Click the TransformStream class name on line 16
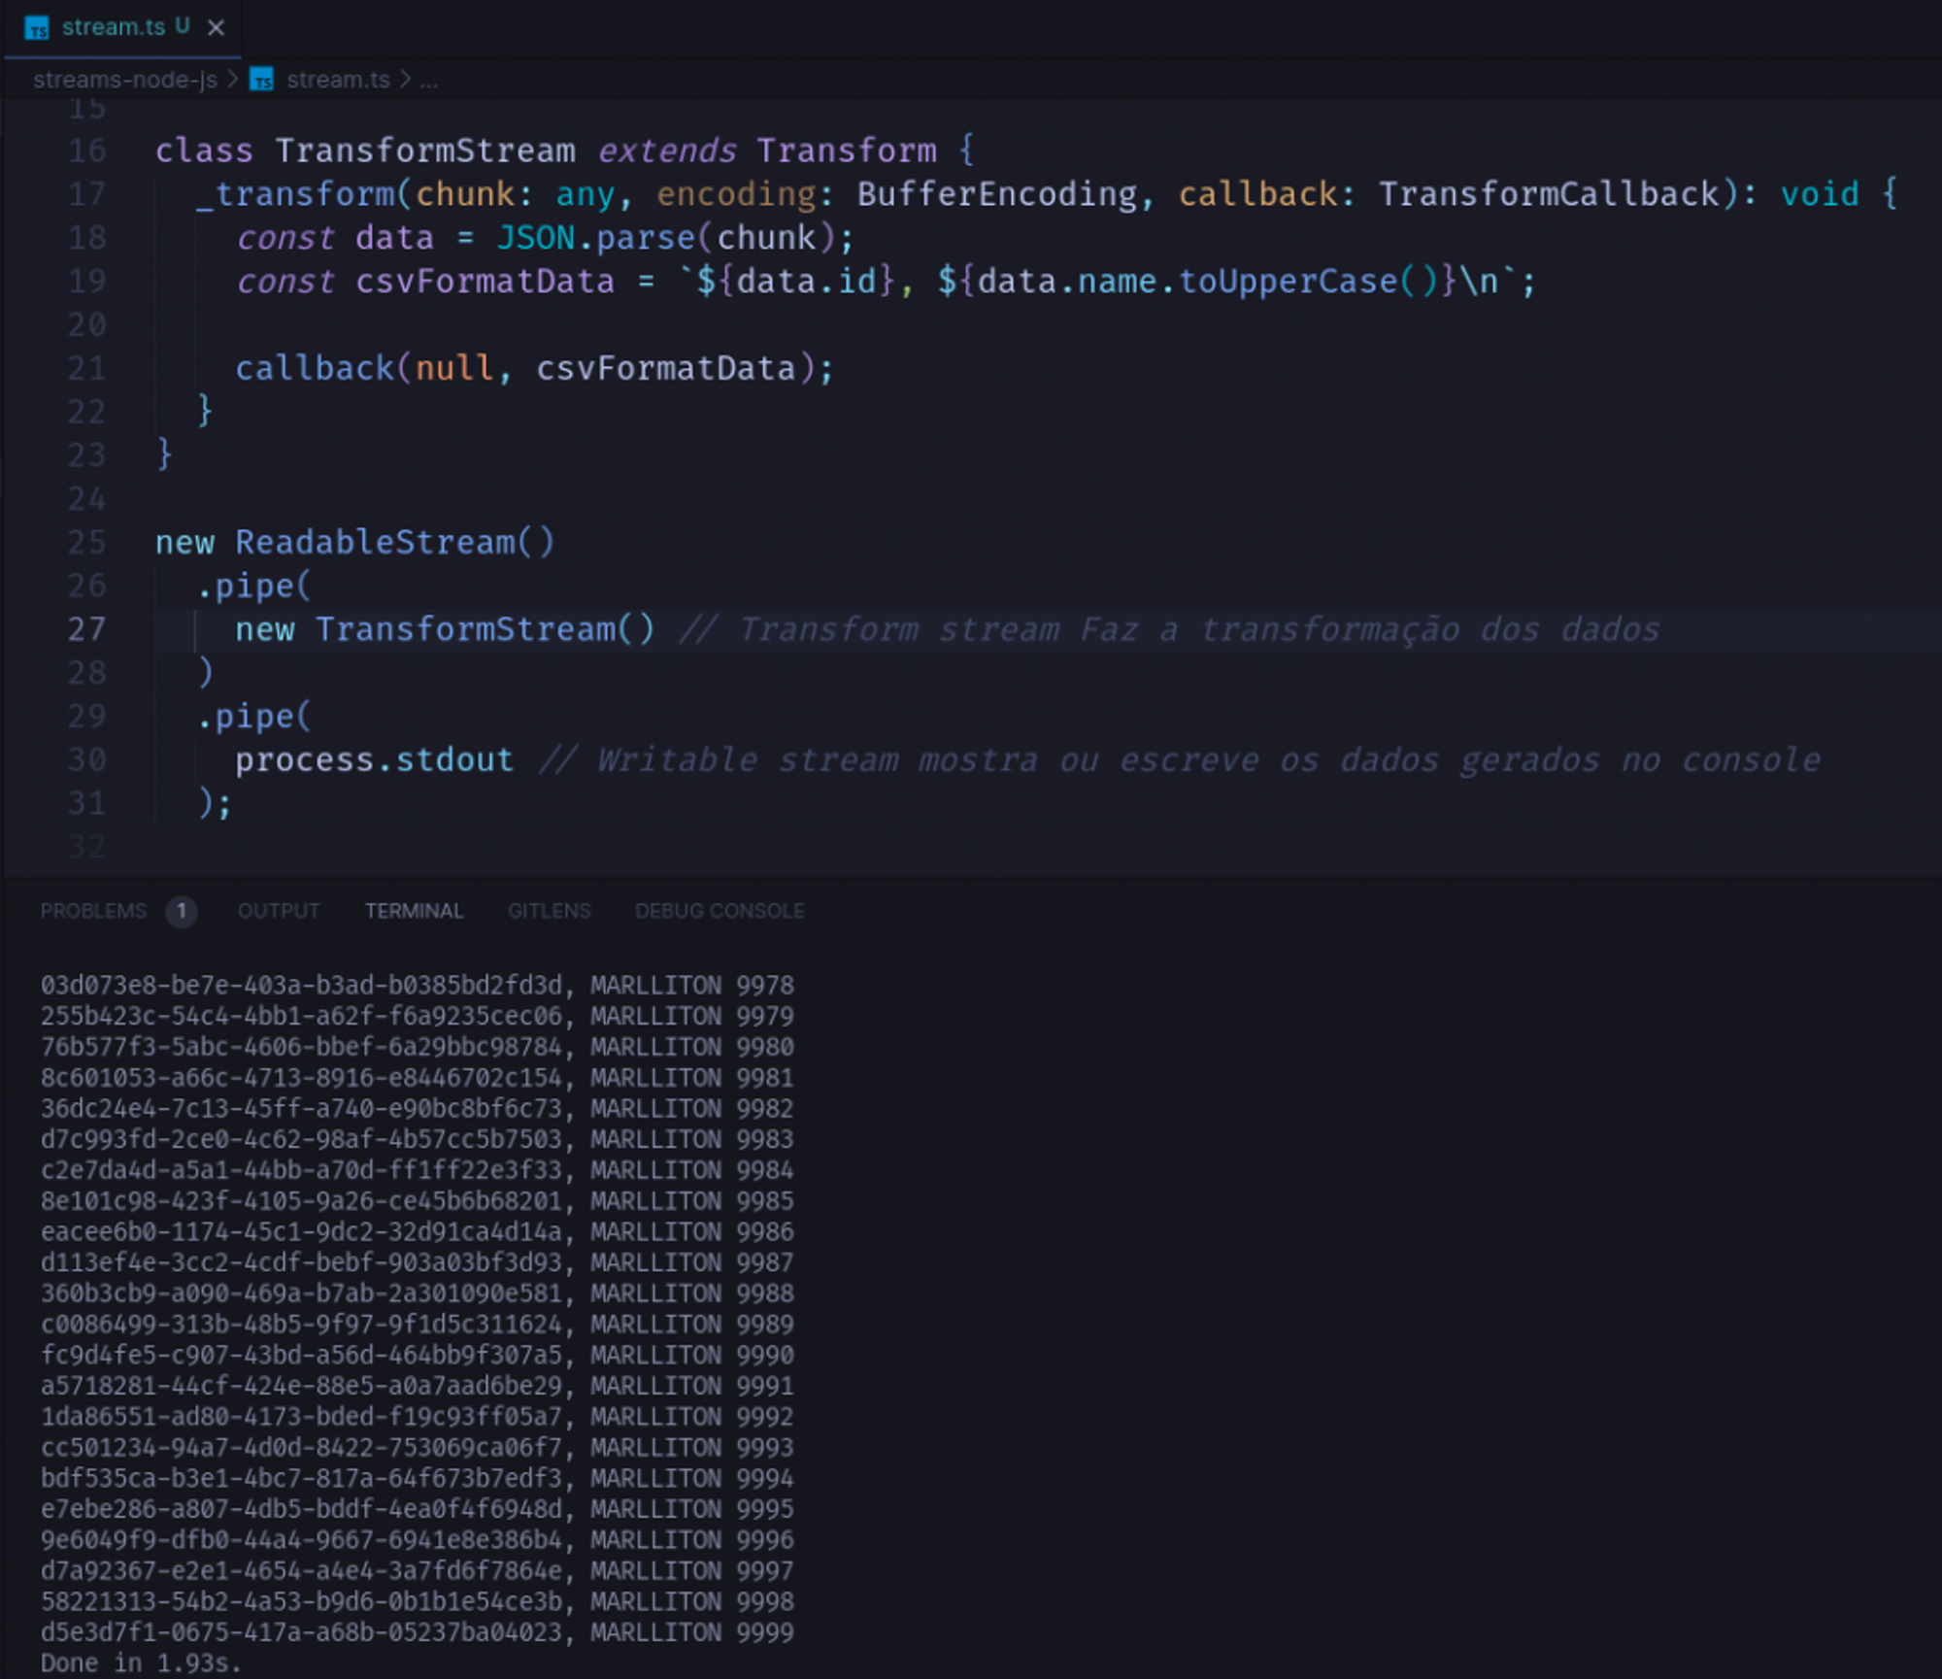The width and height of the screenshot is (1942, 1679). point(424,151)
